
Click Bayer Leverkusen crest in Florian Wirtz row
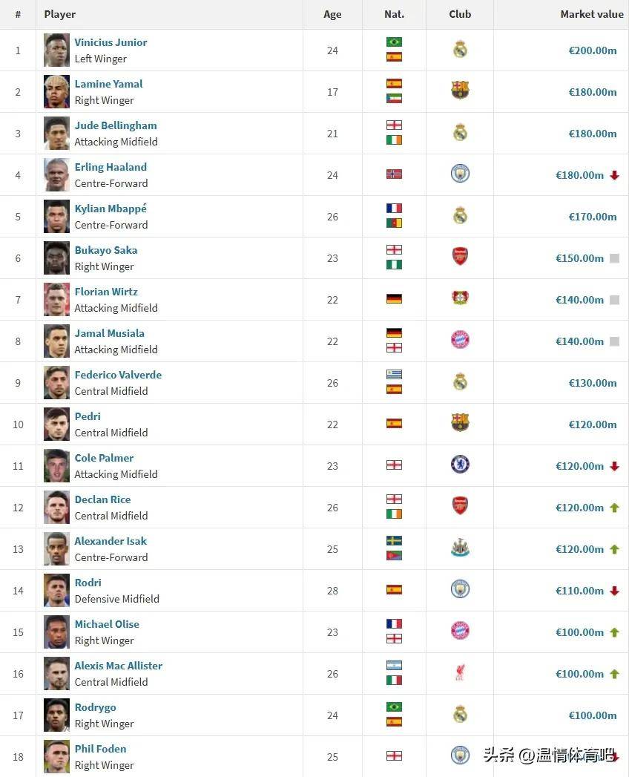click(x=460, y=298)
